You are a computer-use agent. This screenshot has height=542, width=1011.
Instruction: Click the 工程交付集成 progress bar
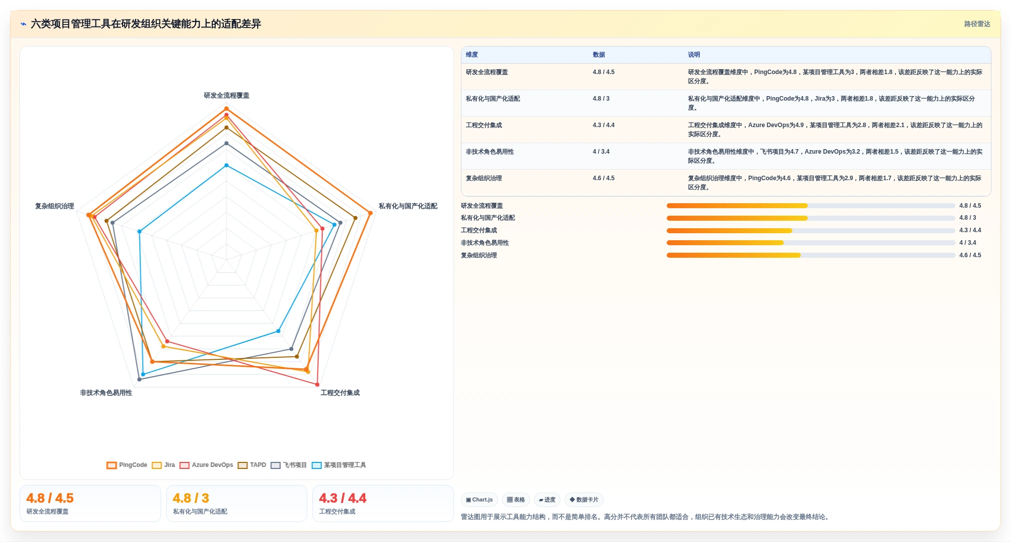(811, 231)
